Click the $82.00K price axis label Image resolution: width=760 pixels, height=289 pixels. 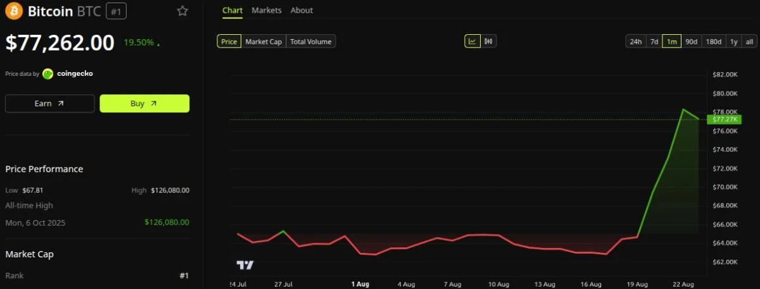point(725,75)
